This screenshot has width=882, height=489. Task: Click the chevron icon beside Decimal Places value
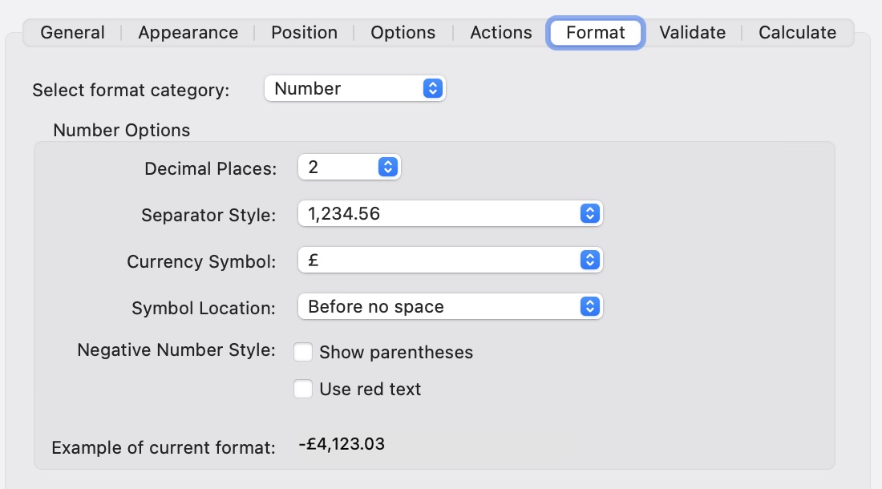388,166
